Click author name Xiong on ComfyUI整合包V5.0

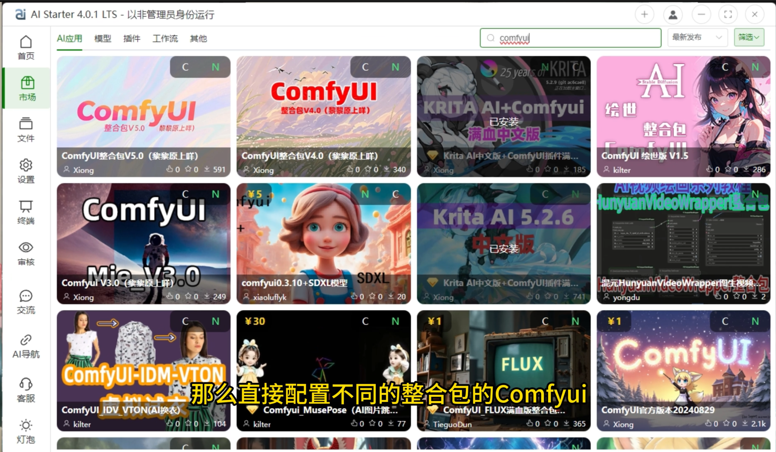point(84,170)
